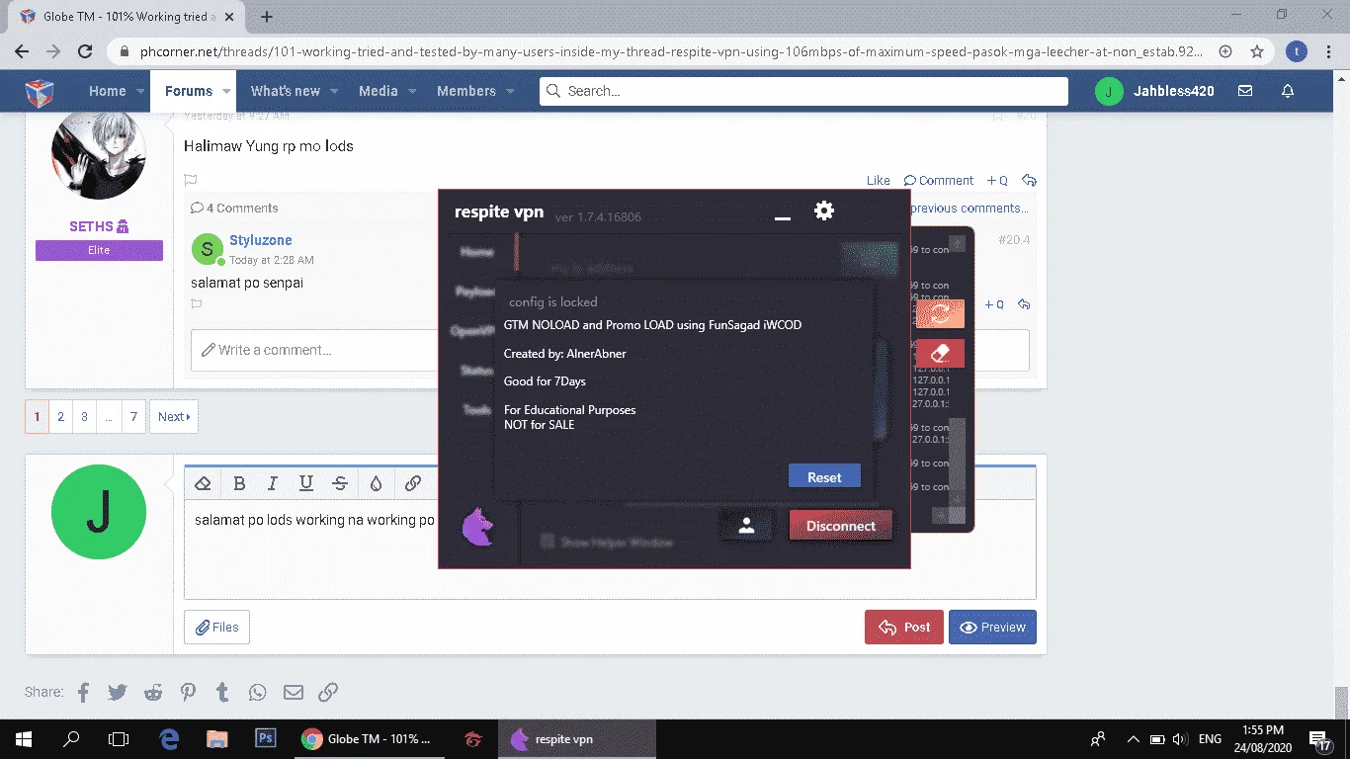Open File Explorer from the taskbar
This screenshot has width=1350, height=759.
tap(216, 738)
